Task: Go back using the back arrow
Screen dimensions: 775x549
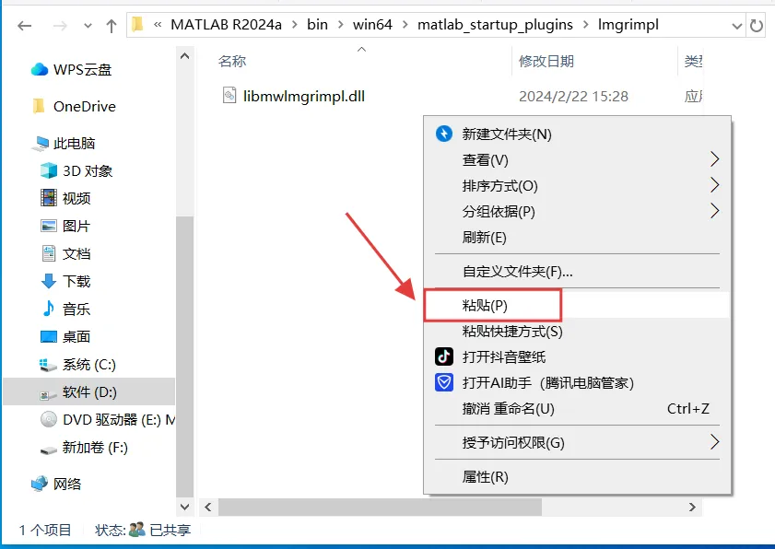Action: (24, 26)
